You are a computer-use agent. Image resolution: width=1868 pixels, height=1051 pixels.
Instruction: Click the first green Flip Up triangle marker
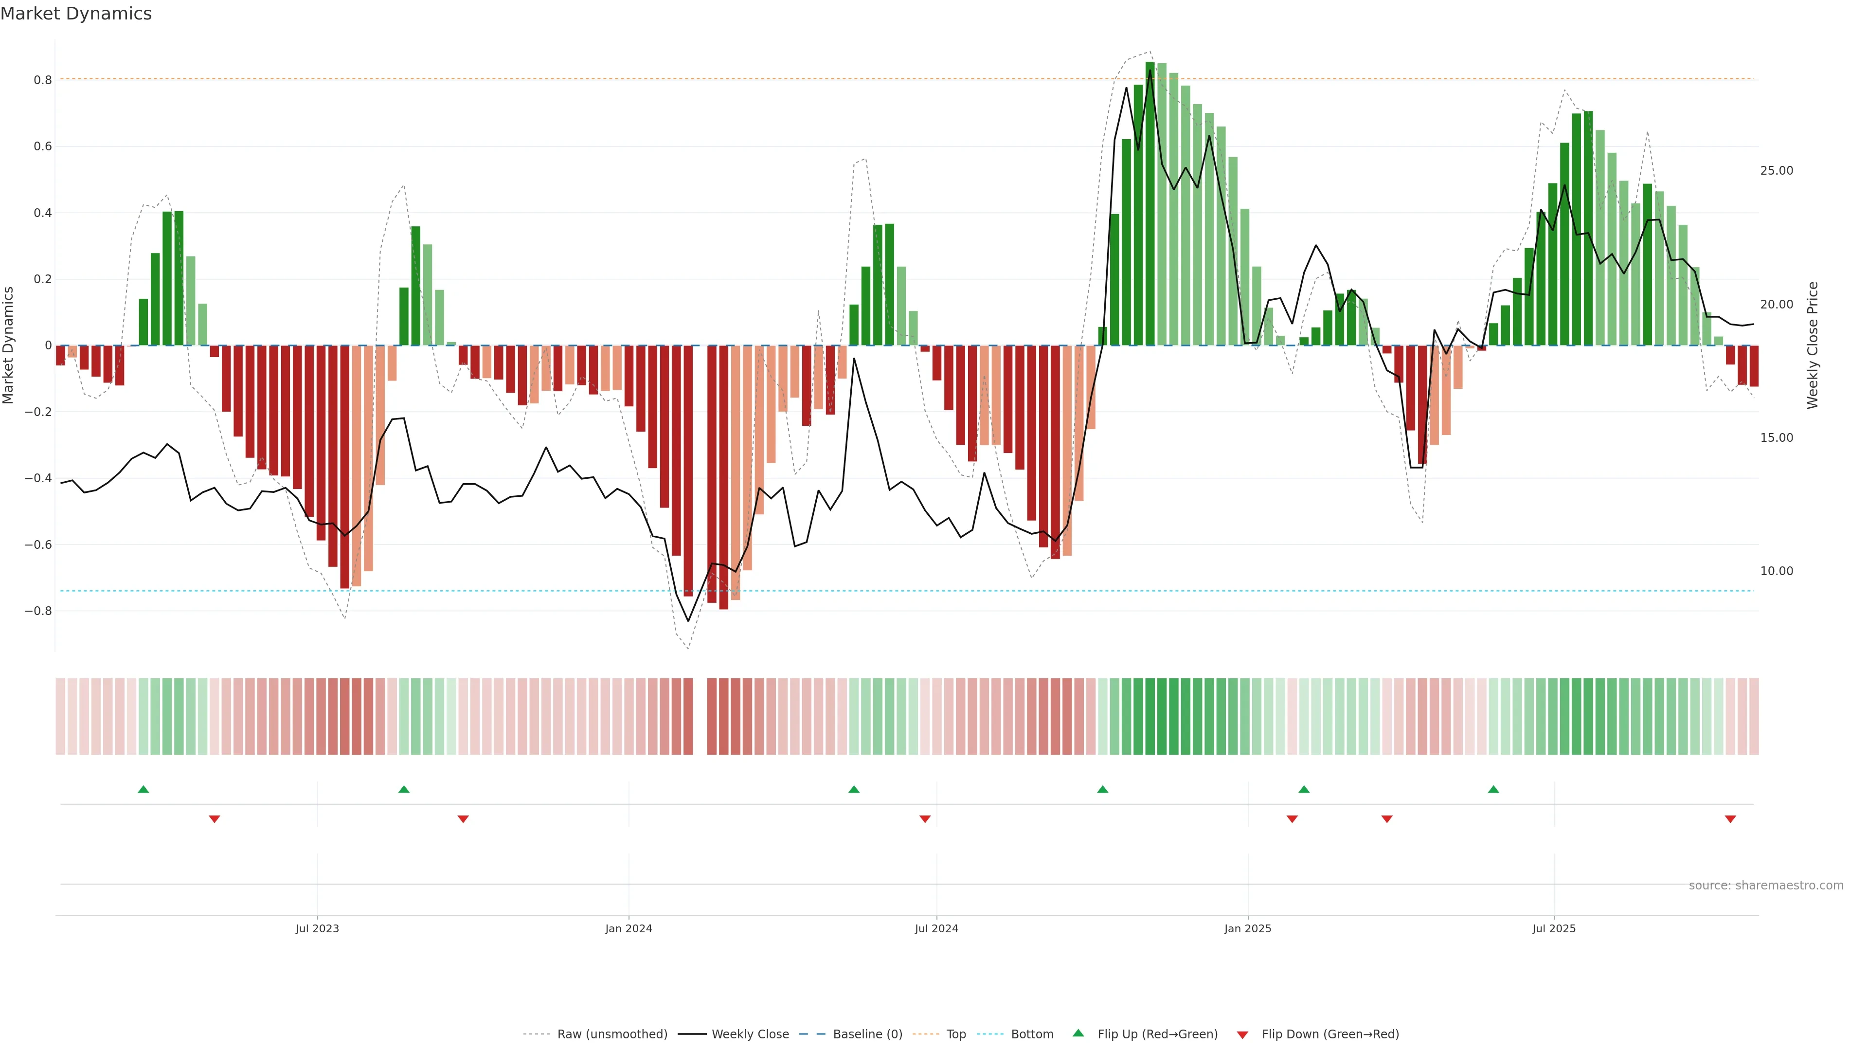click(x=144, y=789)
